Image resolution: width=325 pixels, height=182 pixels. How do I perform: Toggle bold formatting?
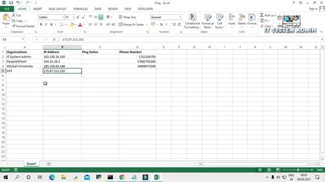click(x=41, y=24)
